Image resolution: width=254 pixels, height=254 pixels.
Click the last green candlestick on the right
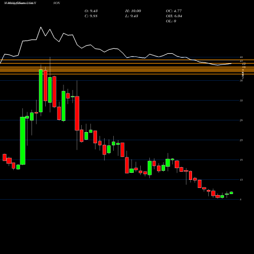pyautogui.click(x=231, y=193)
